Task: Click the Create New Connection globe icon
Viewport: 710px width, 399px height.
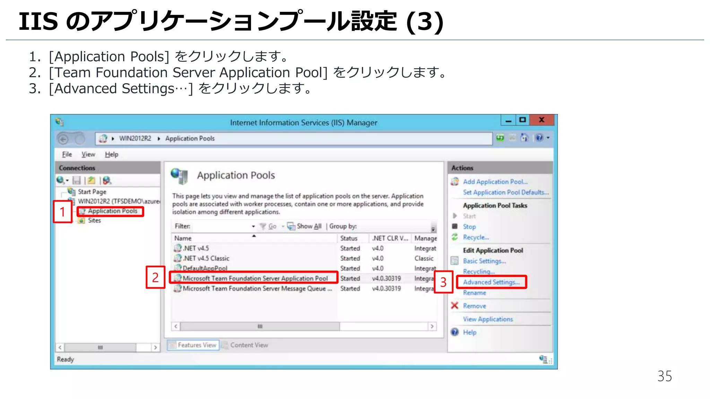Action: (60, 180)
